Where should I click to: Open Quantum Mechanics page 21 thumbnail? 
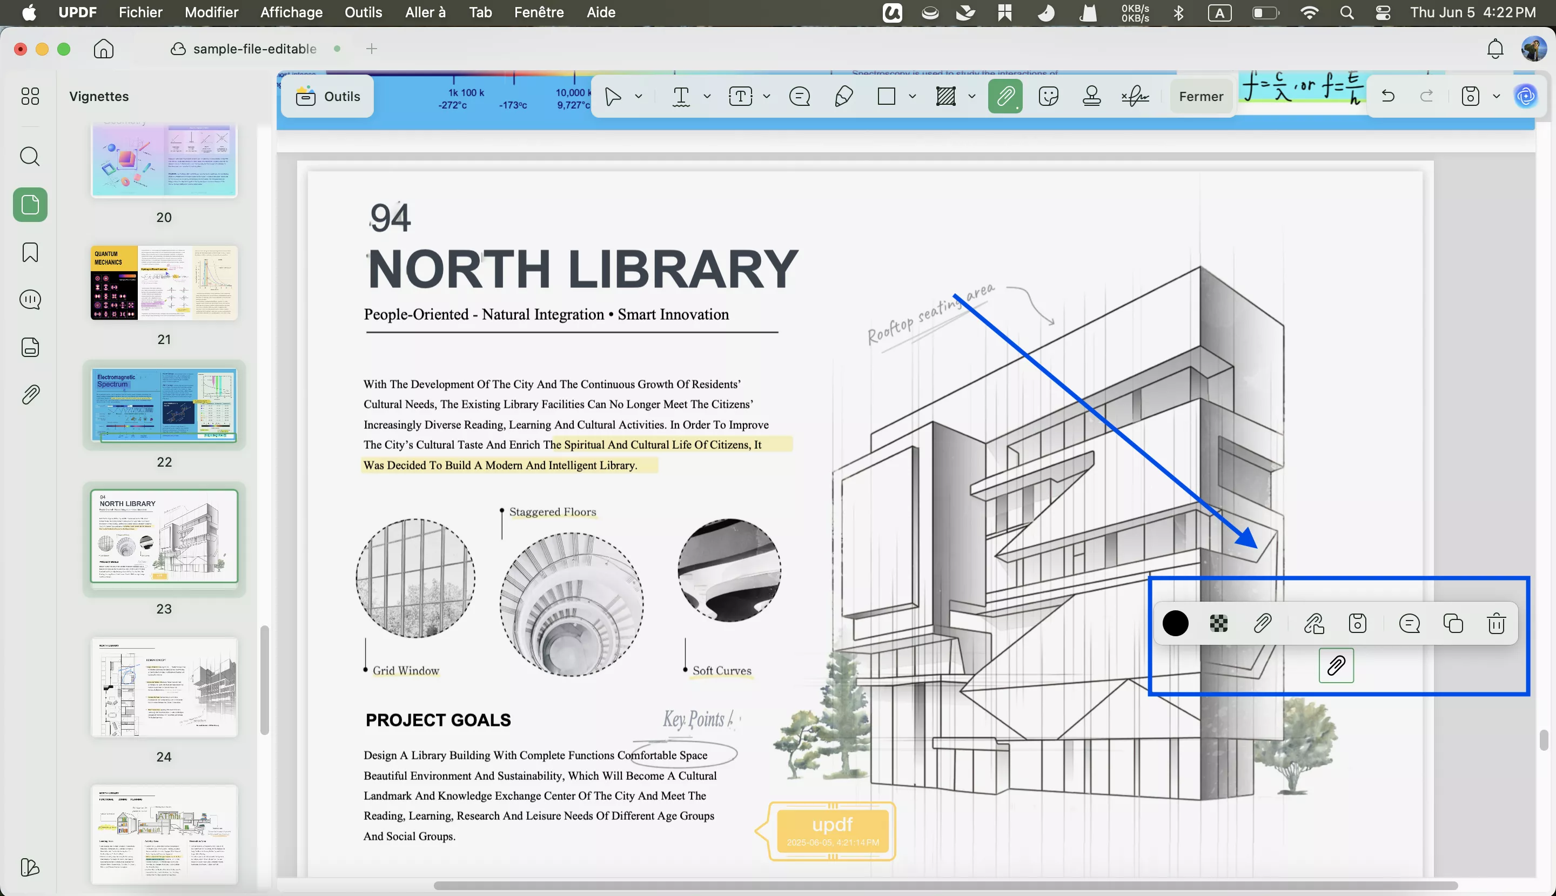pyautogui.click(x=164, y=283)
